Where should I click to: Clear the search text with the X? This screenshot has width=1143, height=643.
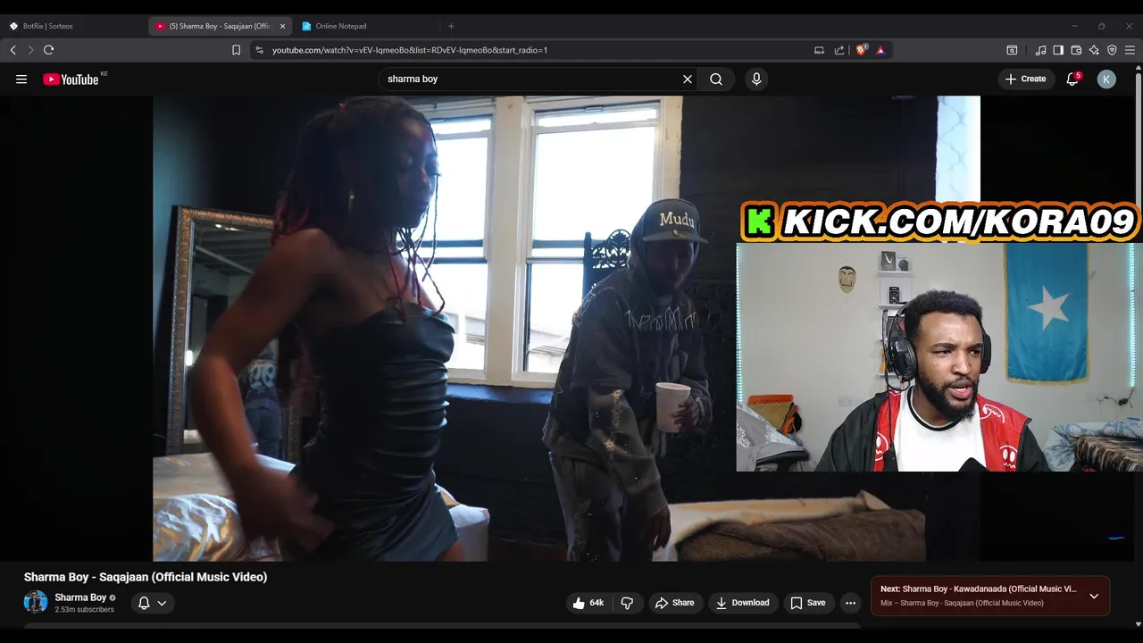click(688, 79)
